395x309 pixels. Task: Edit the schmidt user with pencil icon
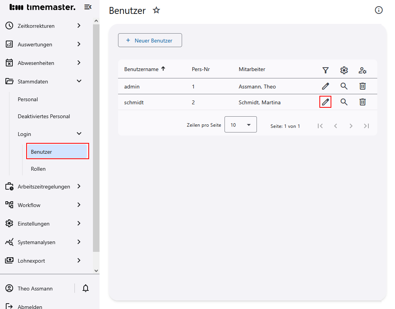click(326, 102)
